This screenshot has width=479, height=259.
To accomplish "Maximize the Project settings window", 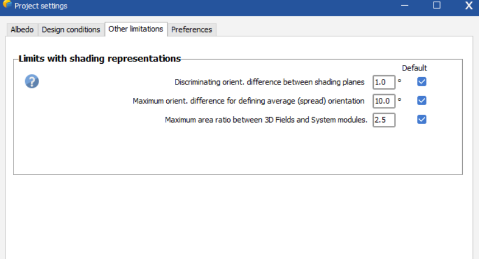I will [437, 6].
